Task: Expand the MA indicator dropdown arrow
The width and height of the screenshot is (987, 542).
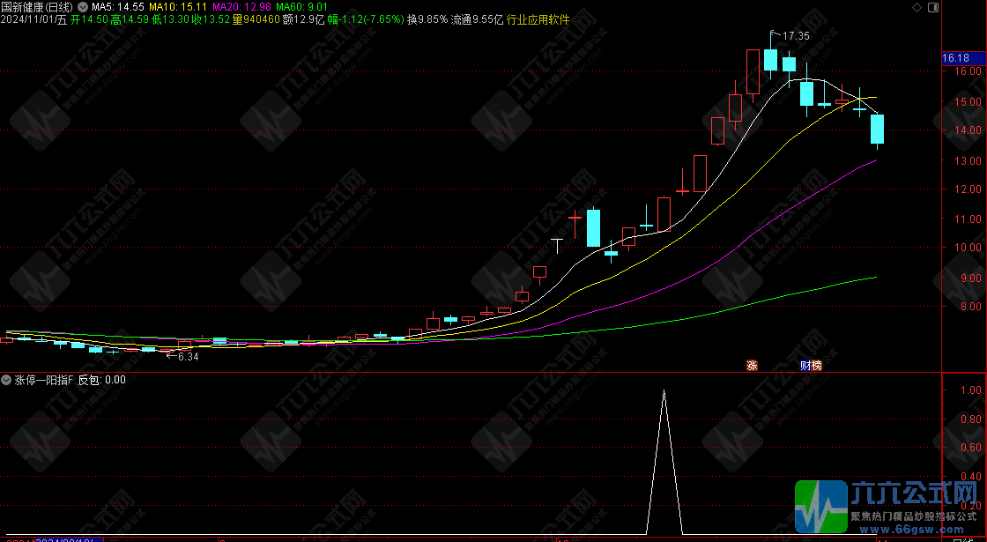Action: pos(83,7)
